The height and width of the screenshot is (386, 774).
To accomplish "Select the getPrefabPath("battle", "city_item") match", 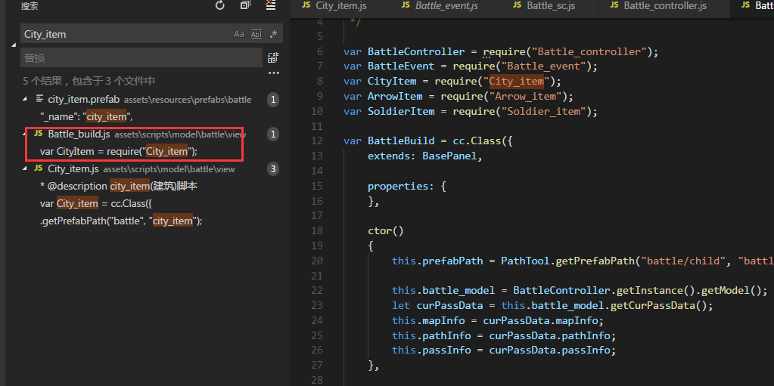I will (121, 221).
